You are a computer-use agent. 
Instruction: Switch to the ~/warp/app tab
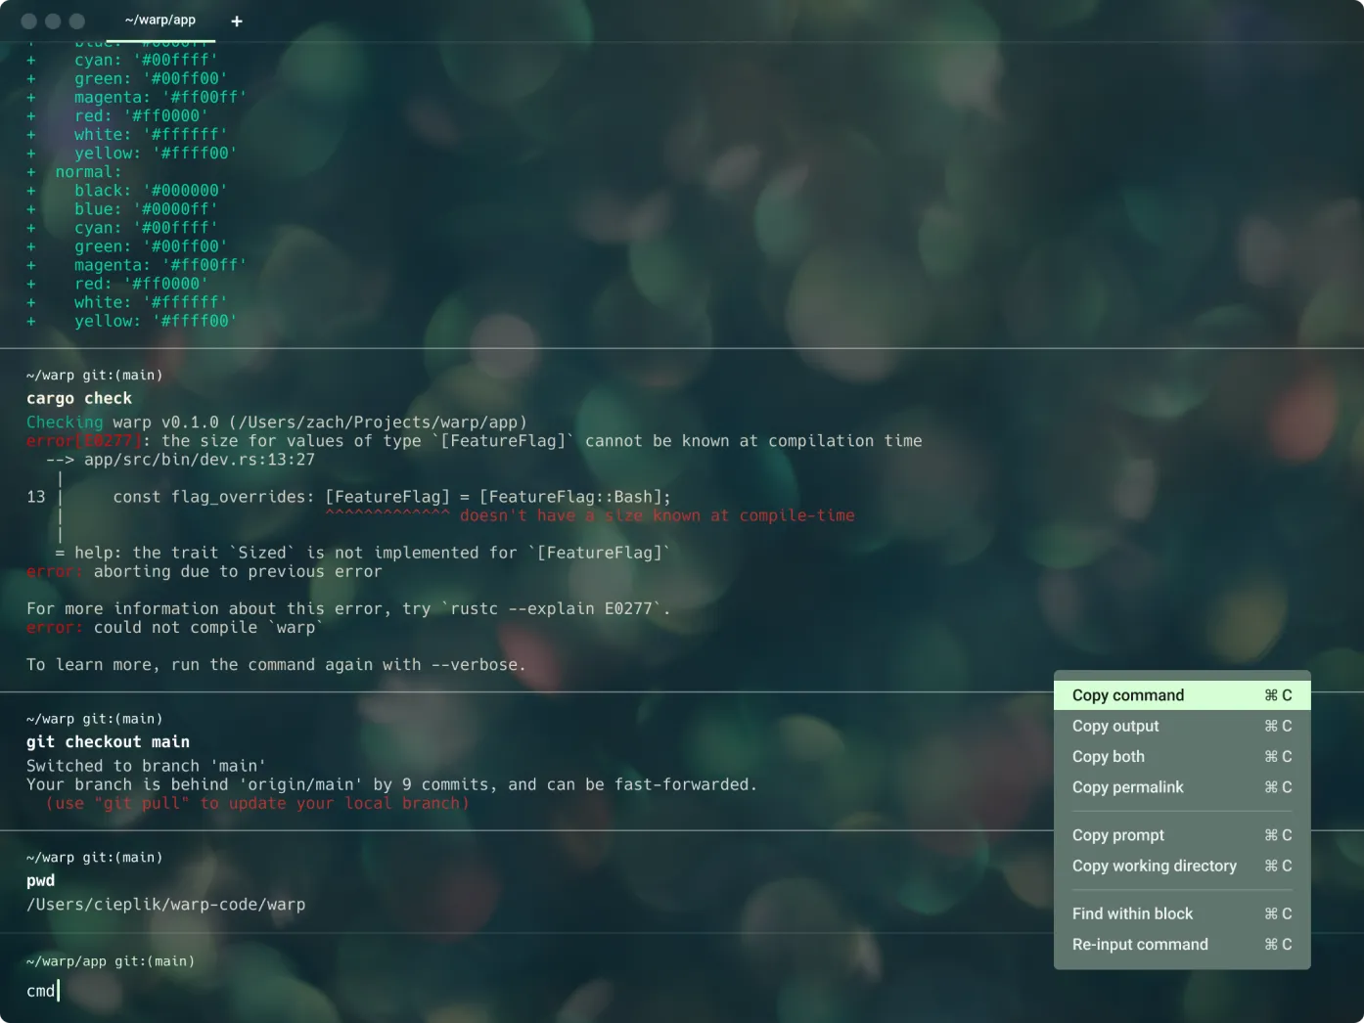(160, 20)
